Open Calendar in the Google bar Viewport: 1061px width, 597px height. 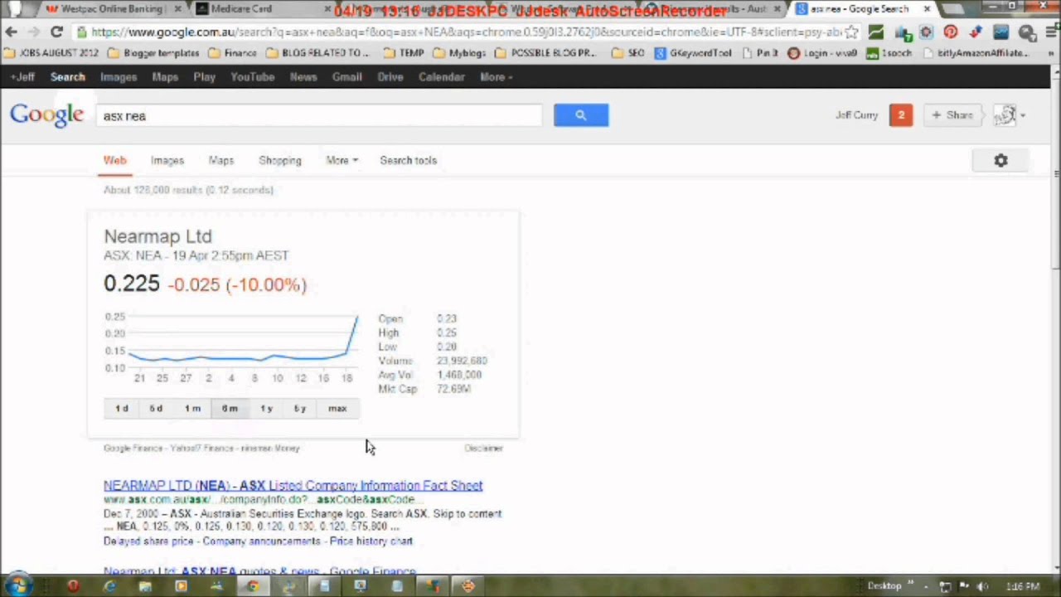[441, 77]
